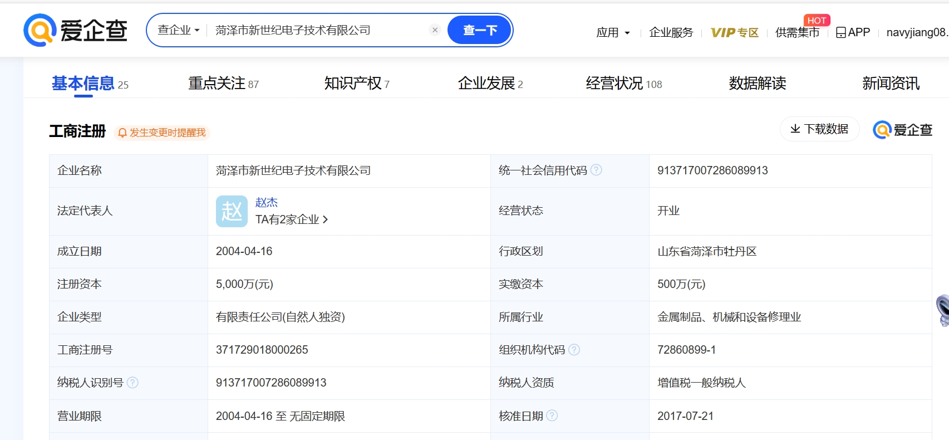The image size is (949, 440).
Task: Click the 赵 avatar thumbnail
Action: tap(232, 211)
